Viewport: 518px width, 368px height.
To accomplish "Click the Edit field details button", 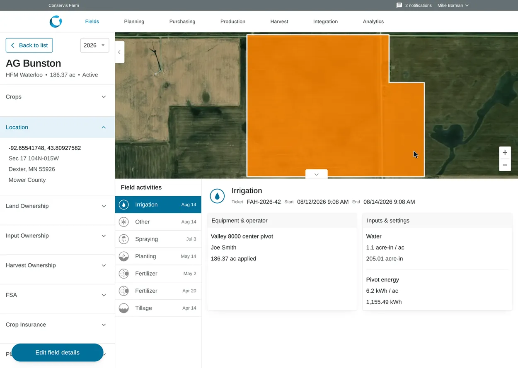I will [x=57, y=353].
